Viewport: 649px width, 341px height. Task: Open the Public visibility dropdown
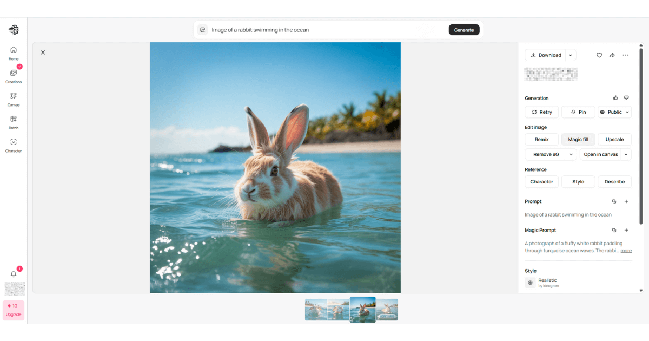pos(614,112)
